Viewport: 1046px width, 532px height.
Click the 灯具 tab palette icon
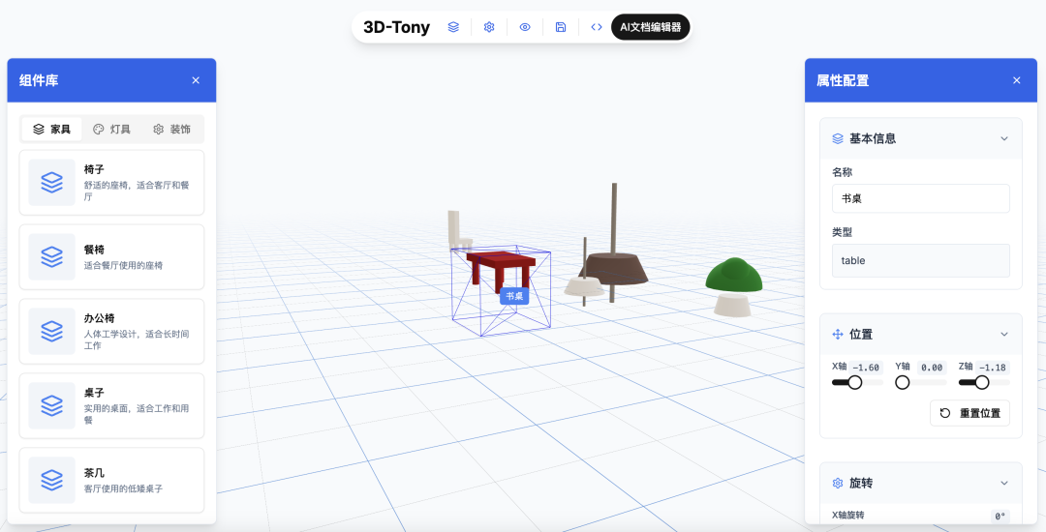click(99, 130)
